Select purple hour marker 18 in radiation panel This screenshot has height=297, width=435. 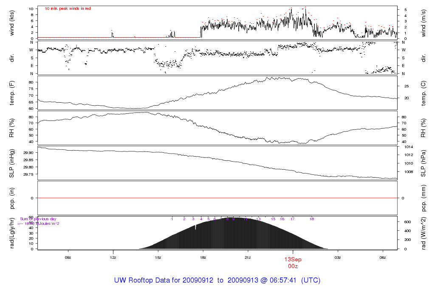point(312,219)
